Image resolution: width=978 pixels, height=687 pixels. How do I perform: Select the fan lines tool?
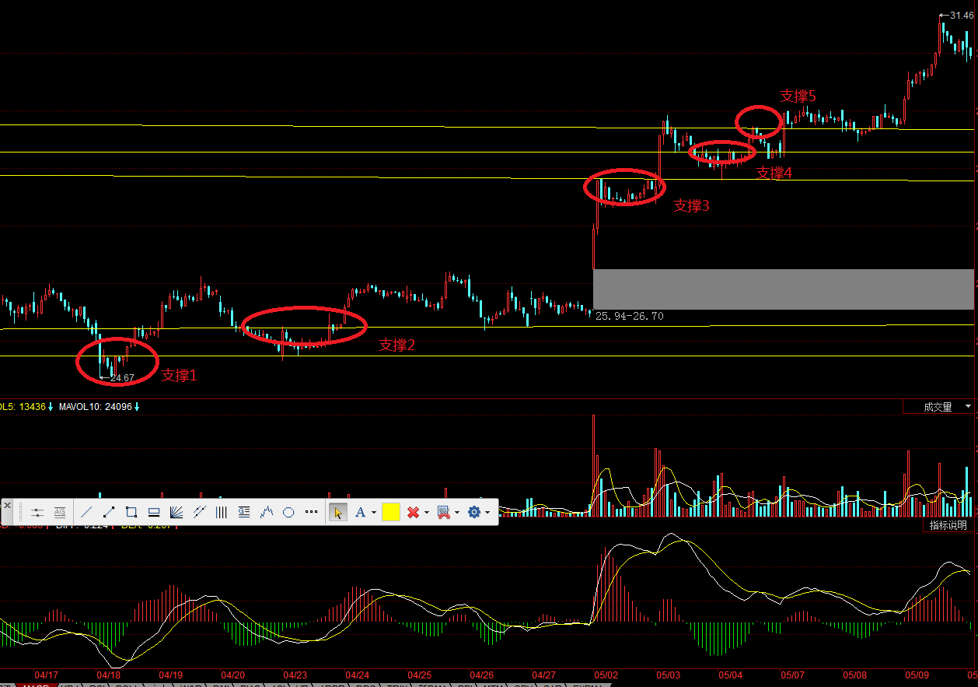[x=176, y=512]
